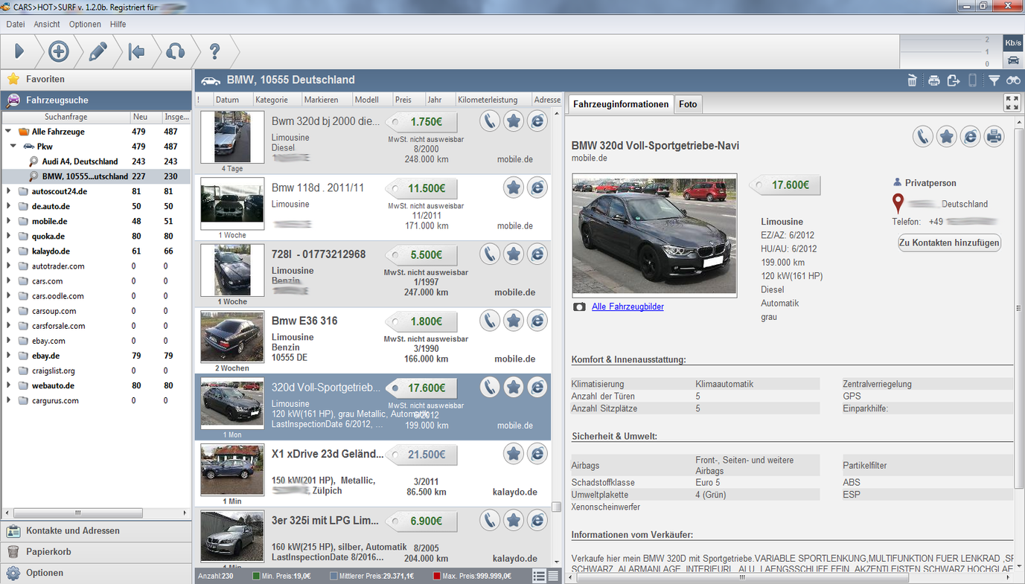Expand the de.auto.de node

click(8, 206)
